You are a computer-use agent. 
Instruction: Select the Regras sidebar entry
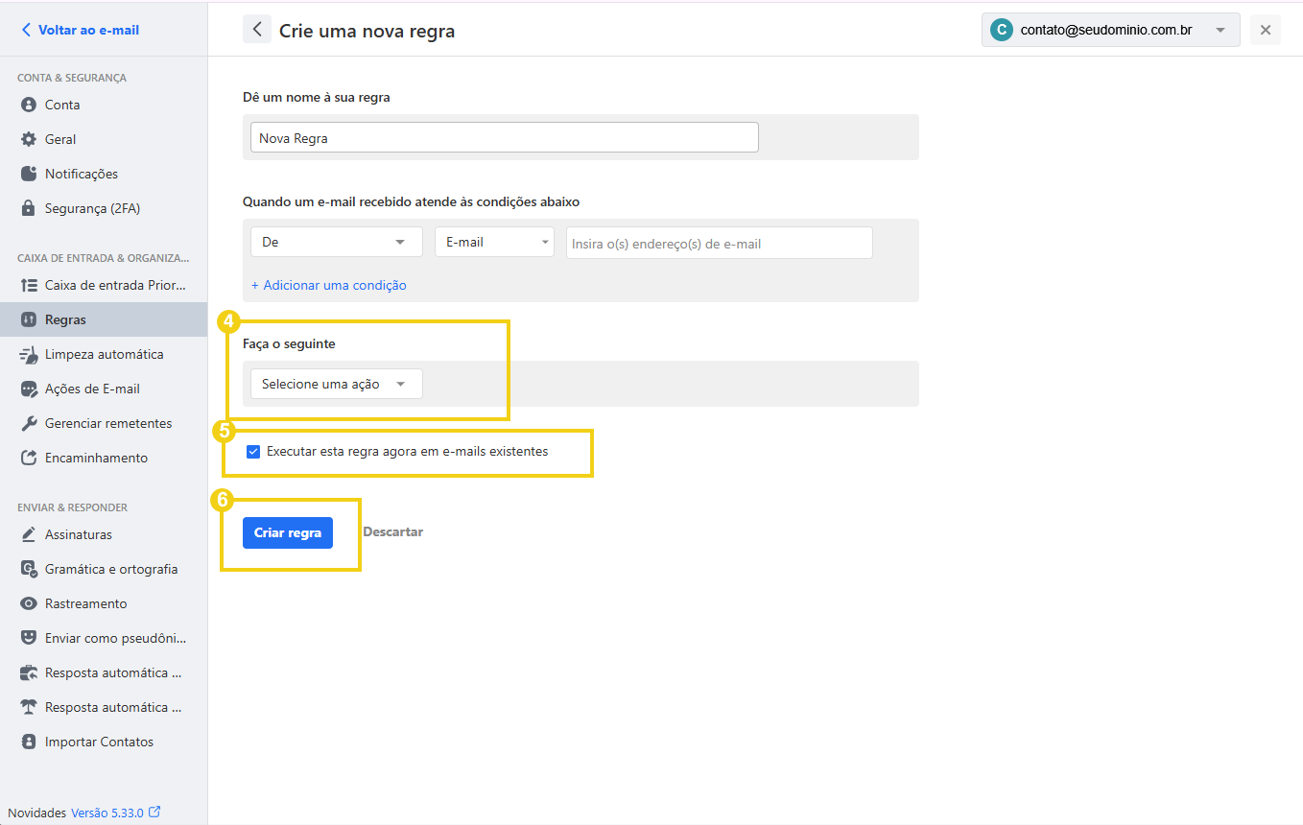tap(65, 318)
